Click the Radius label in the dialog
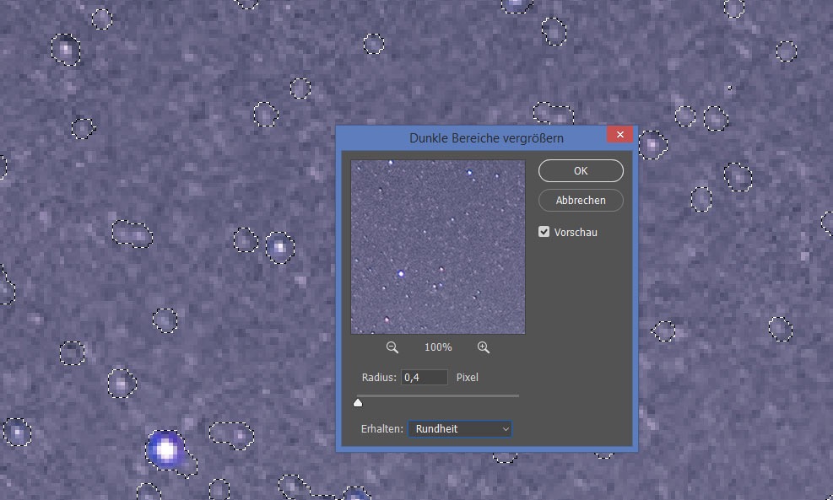The height and width of the screenshot is (500, 833). [x=378, y=378]
